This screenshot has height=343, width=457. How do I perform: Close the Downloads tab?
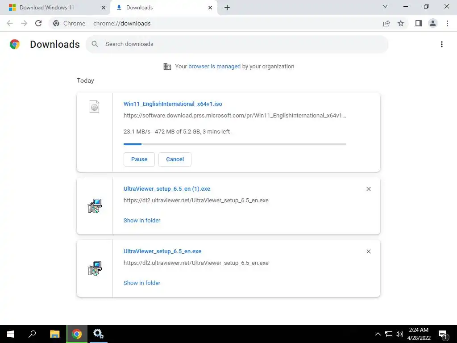[210, 8]
